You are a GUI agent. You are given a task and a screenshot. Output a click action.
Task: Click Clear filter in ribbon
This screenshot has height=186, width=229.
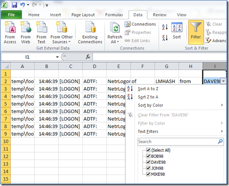(214, 24)
